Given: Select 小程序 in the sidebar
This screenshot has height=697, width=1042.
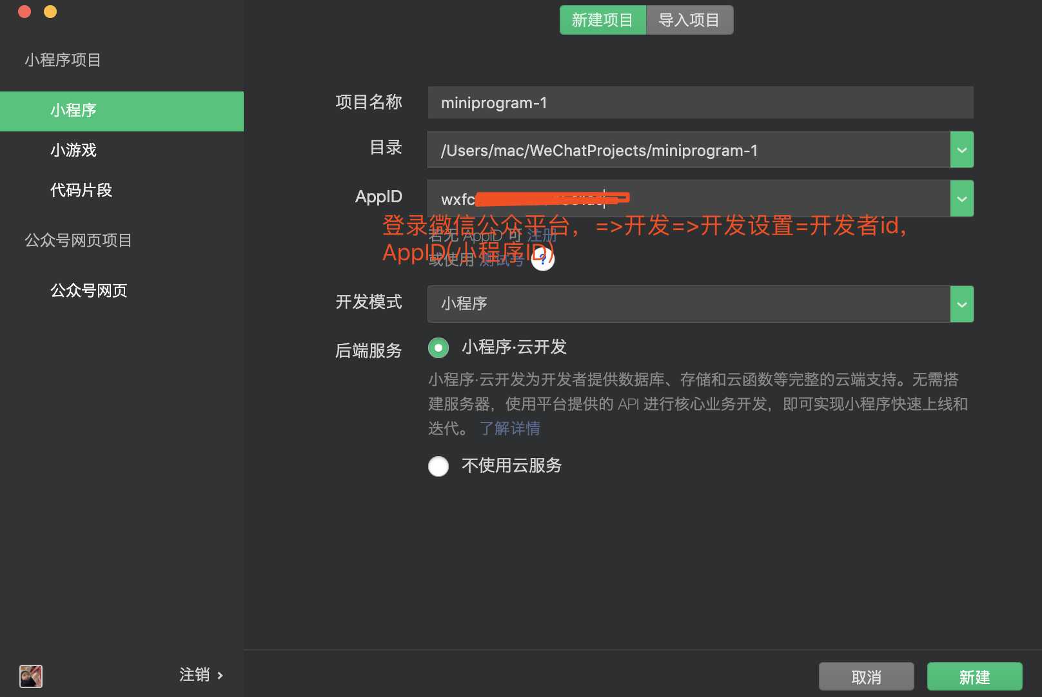Looking at the screenshot, I should click(122, 111).
